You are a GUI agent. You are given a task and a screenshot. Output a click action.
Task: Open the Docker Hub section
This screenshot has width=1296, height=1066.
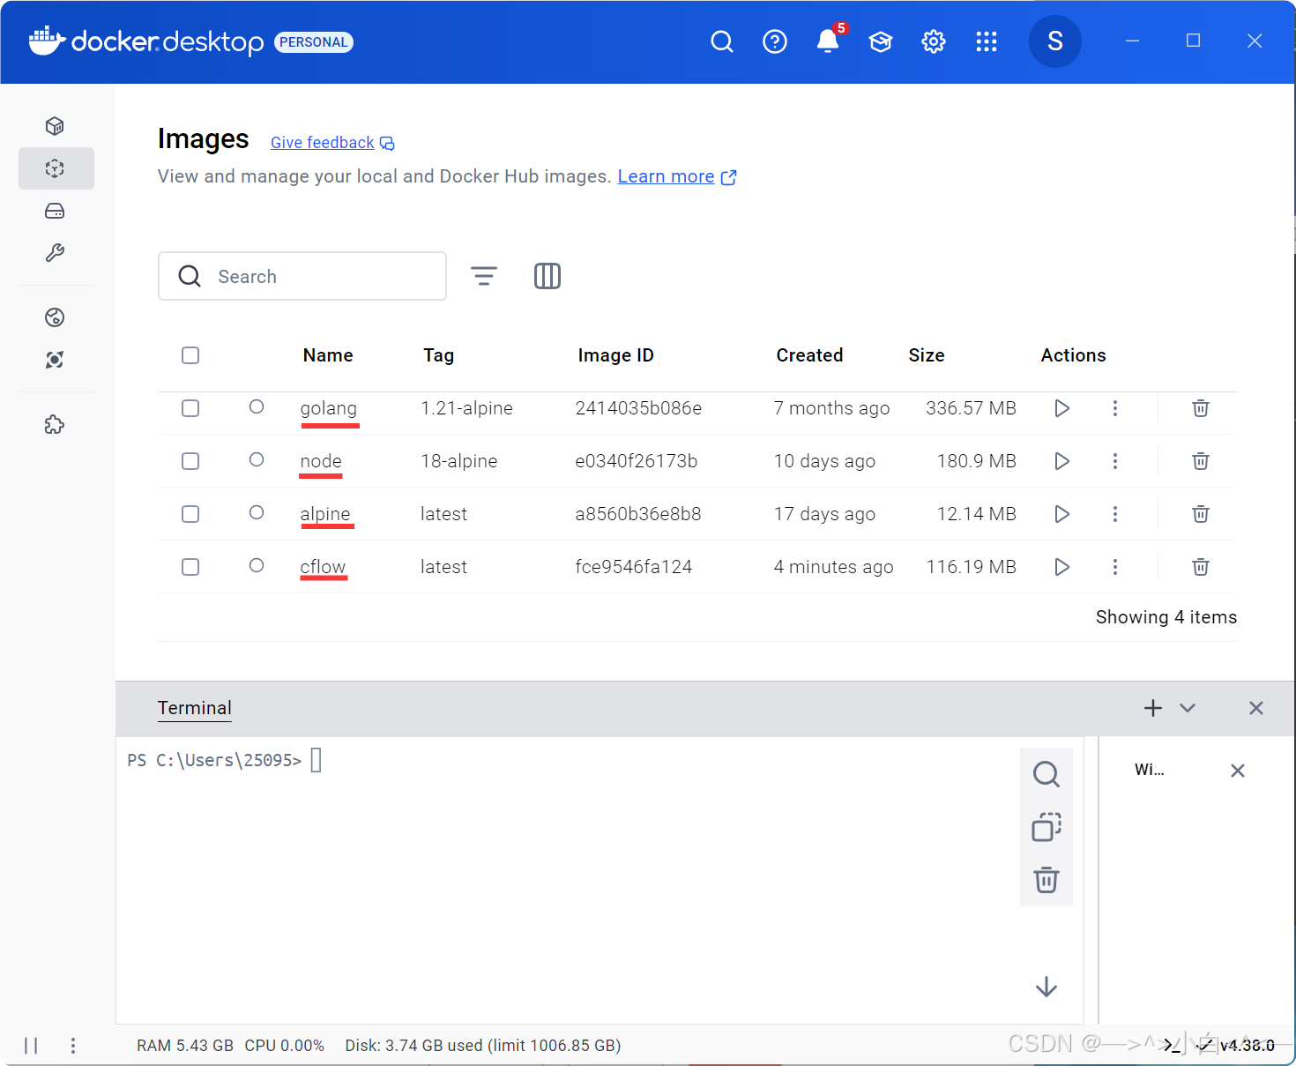[x=55, y=317]
